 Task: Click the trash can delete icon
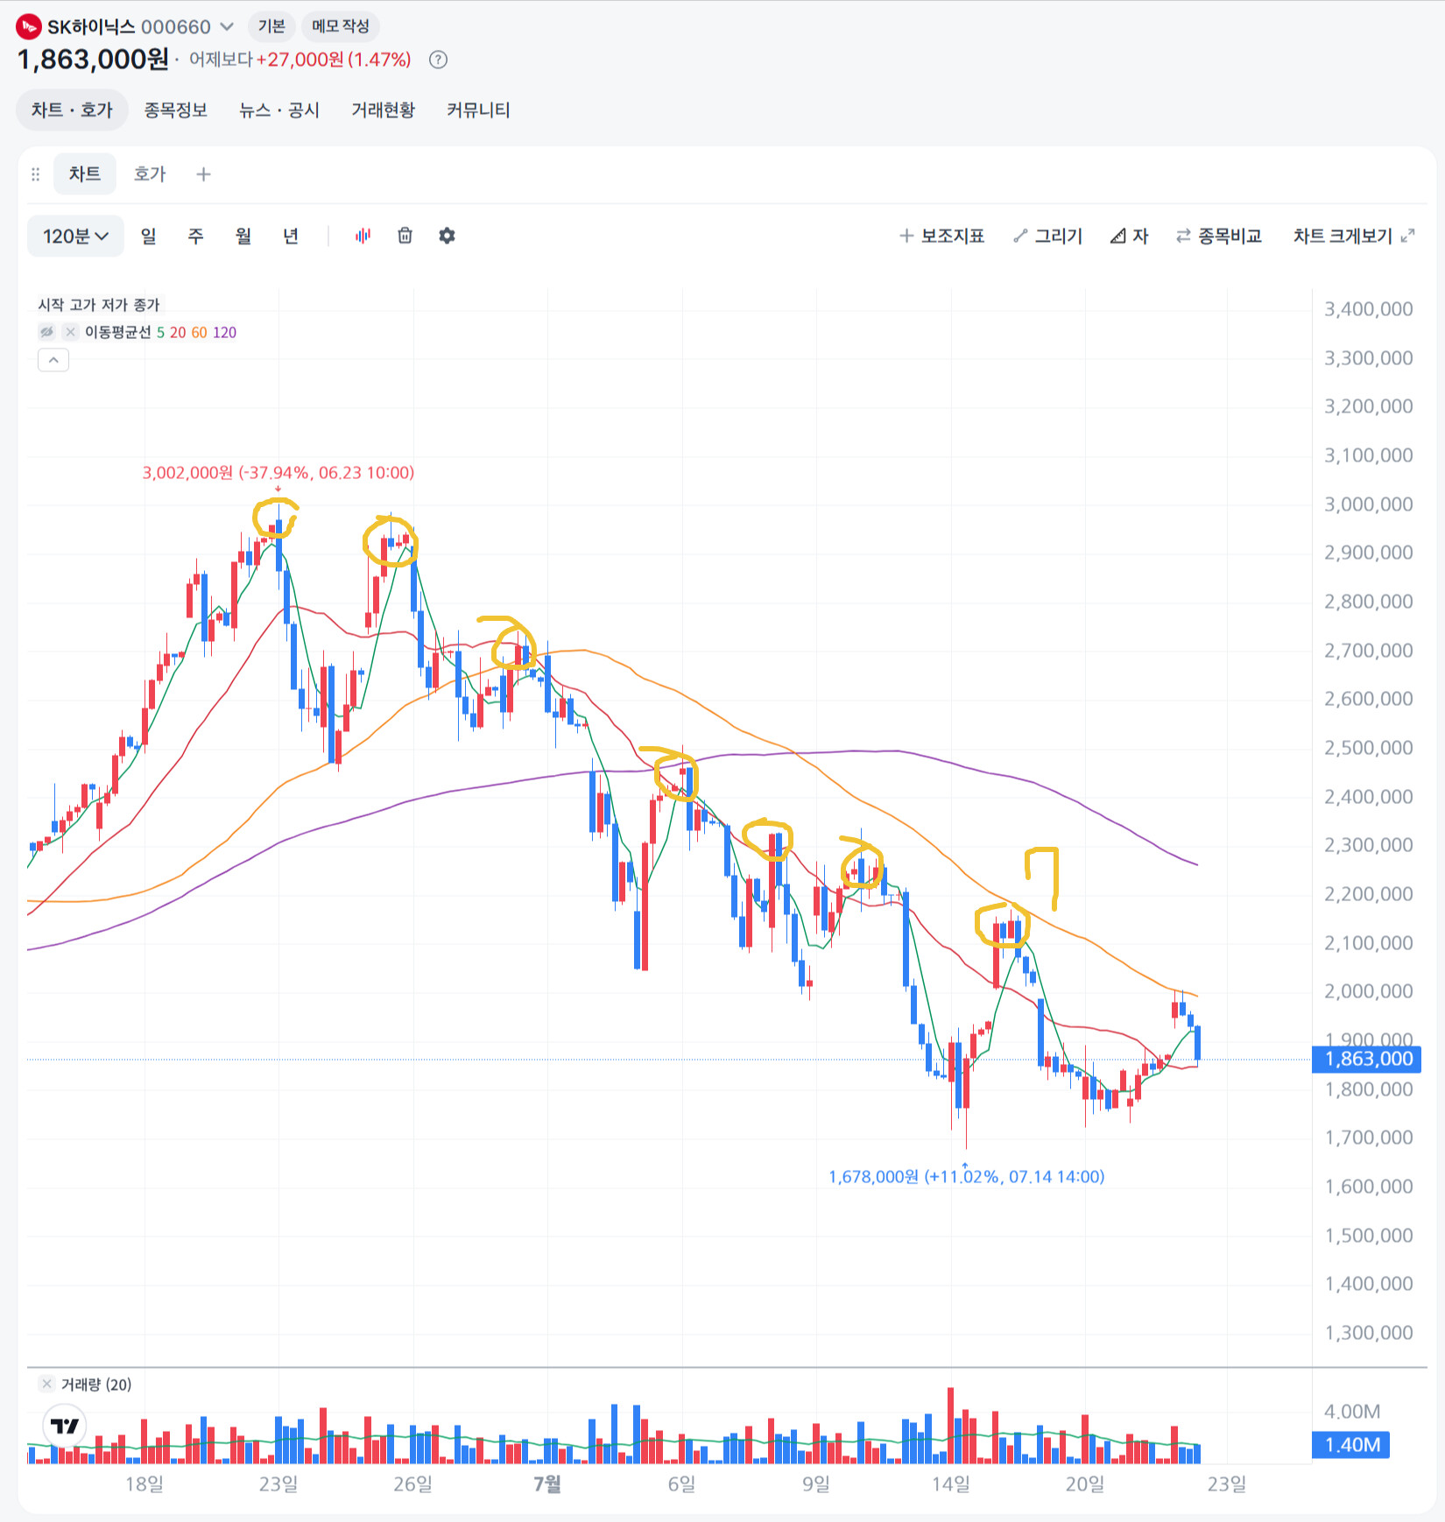(405, 236)
